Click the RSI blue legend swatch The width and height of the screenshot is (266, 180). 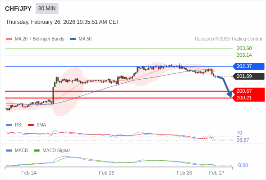(x=9, y=125)
